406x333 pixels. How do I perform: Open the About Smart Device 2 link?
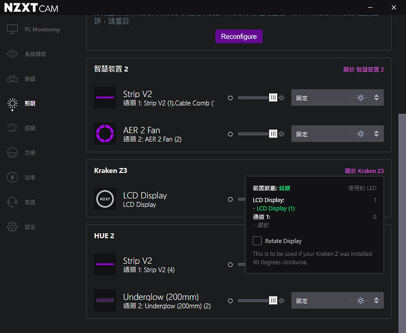[363, 69]
